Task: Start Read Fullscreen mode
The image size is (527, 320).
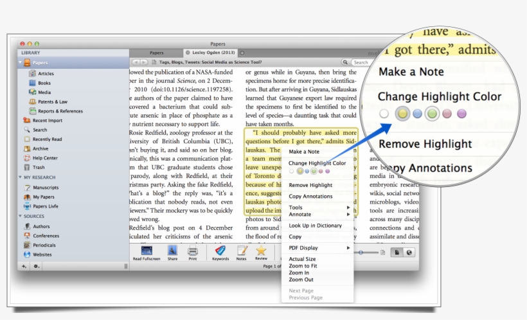Action: (146, 253)
